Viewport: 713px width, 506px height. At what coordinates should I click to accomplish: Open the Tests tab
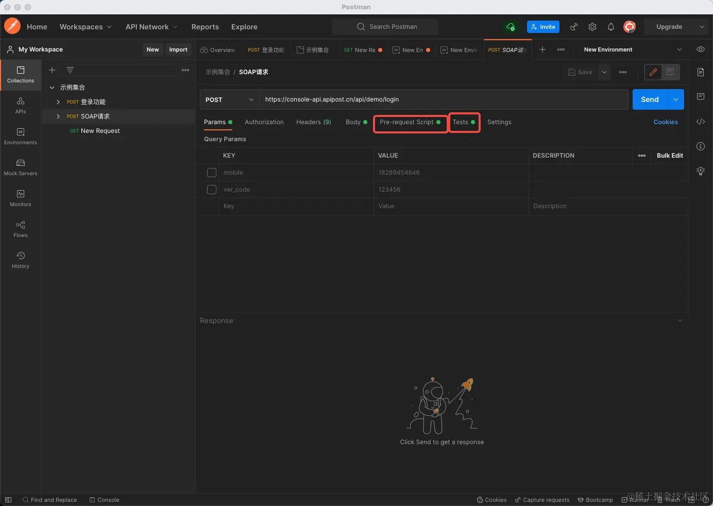click(464, 122)
